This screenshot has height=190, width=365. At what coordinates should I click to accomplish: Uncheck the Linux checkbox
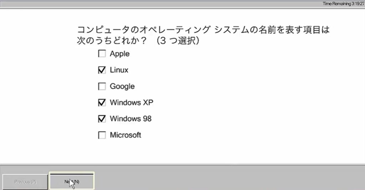102,70
